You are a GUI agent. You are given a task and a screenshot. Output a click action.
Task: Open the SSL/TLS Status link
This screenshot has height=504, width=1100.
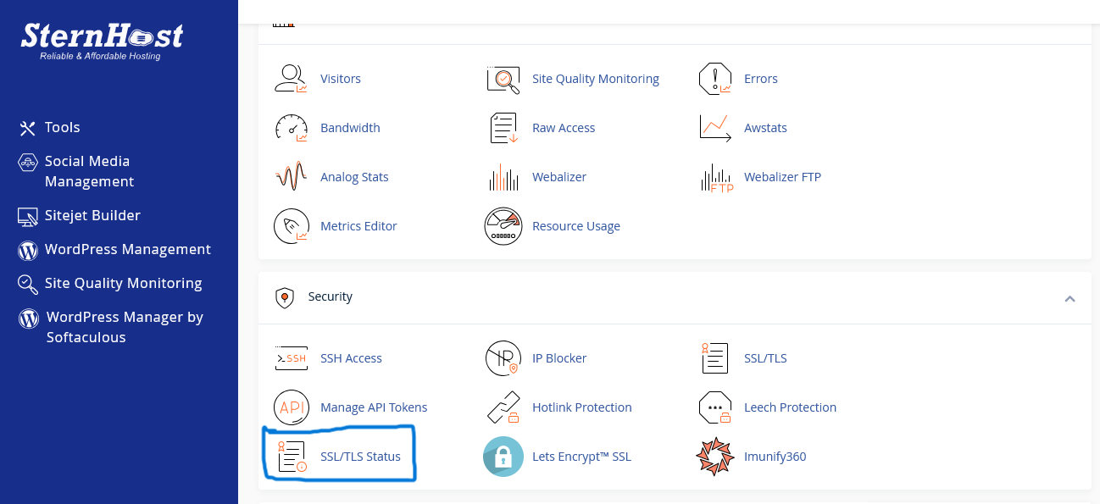359,457
